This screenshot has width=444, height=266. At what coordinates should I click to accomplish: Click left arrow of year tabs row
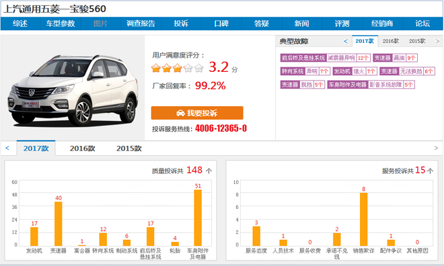coord(7,148)
